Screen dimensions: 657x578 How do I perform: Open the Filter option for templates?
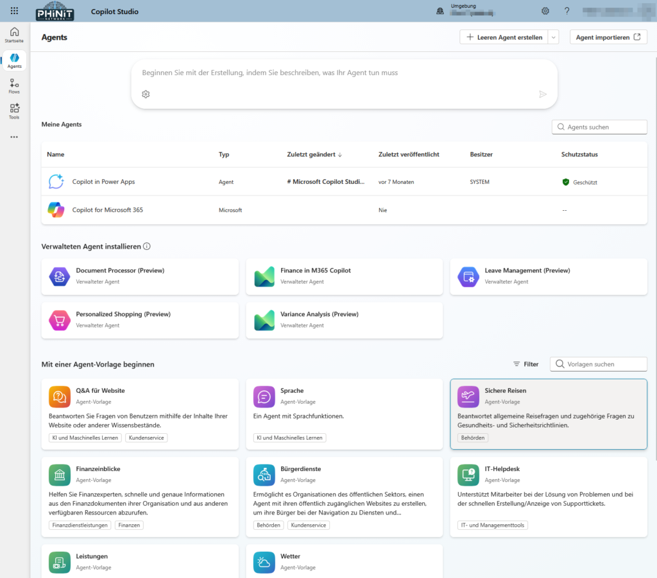click(x=525, y=364)
